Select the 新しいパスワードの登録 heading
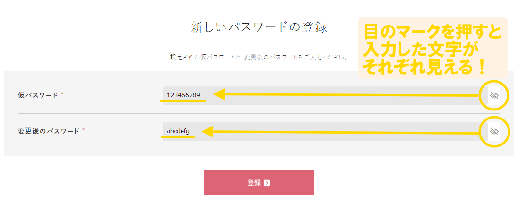Screen dimensions: 517x204 (258, 27)
